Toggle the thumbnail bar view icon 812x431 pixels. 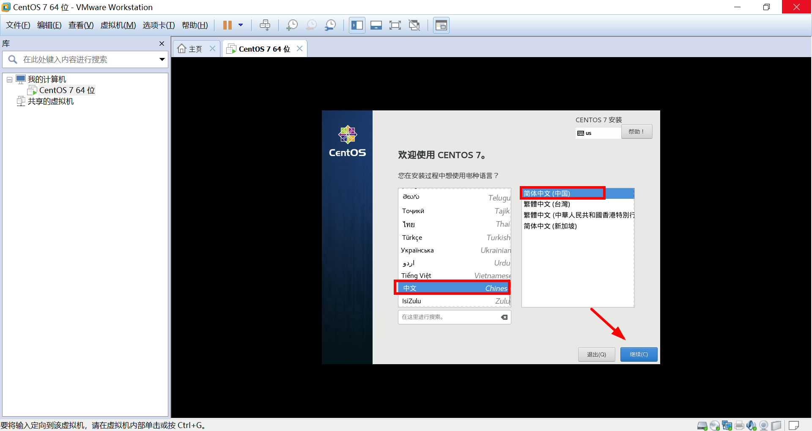(376, 25)
